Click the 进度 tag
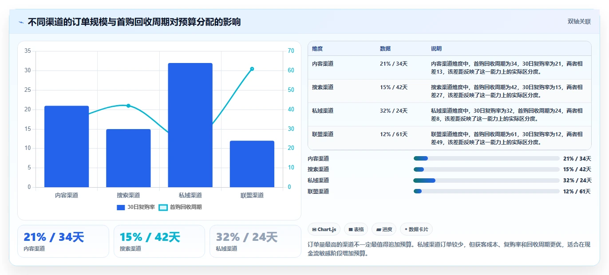 tap(384, 229)
